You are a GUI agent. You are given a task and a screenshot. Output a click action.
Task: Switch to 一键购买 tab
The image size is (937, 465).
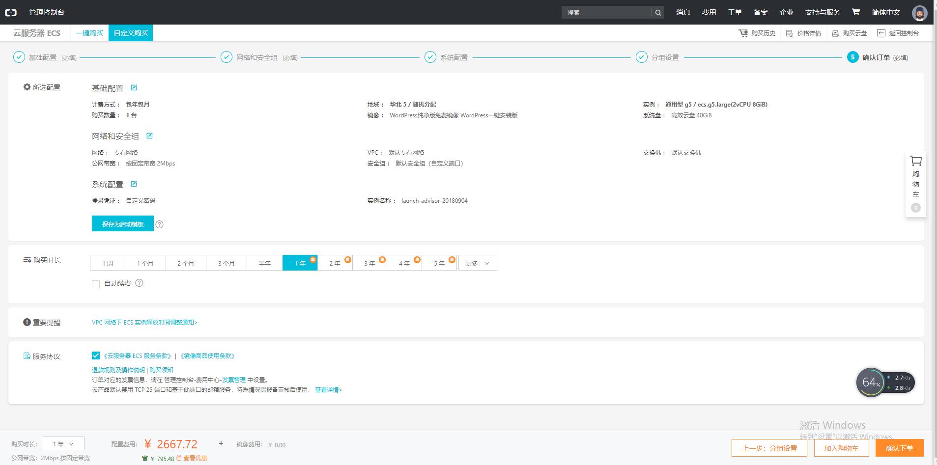89,33
